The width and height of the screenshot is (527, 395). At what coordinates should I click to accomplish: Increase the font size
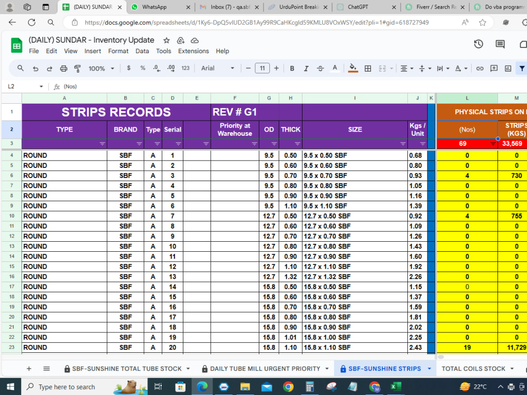pyautogui.click(x=276, y=68)
